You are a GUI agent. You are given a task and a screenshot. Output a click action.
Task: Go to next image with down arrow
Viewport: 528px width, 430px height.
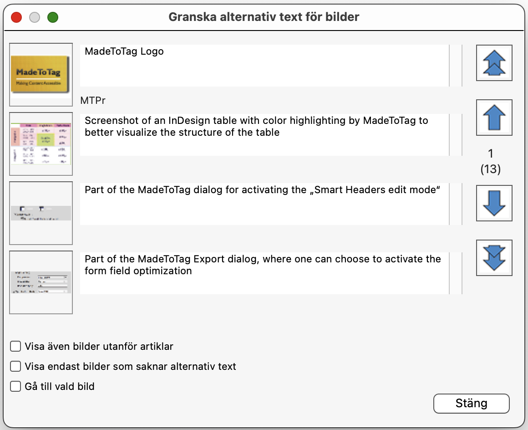(494, 203)
